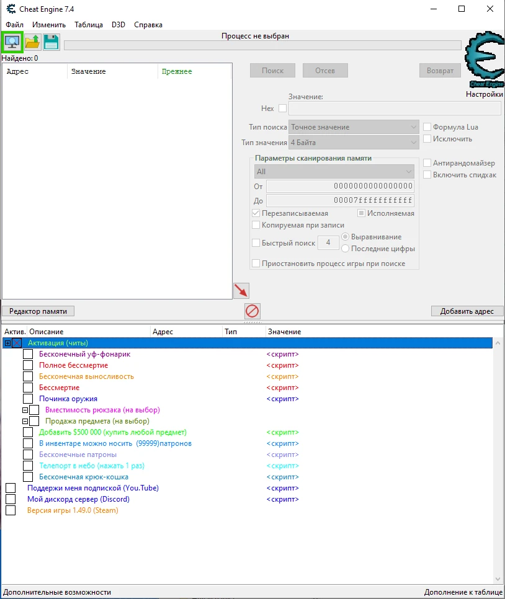Open Тип поиска dropdown
The height and width of the screenshot is (599, 505).
click(354, 127)
